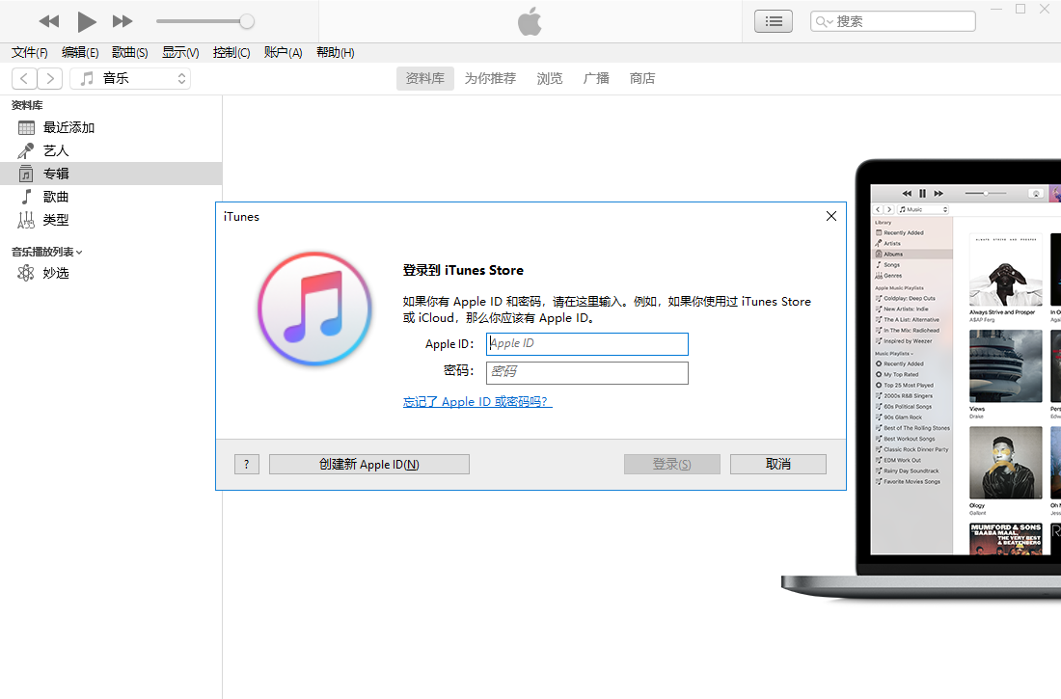This screenshot has height=699, width=1061.
Task: Open the 显示(V) menu
Action: 180,52
